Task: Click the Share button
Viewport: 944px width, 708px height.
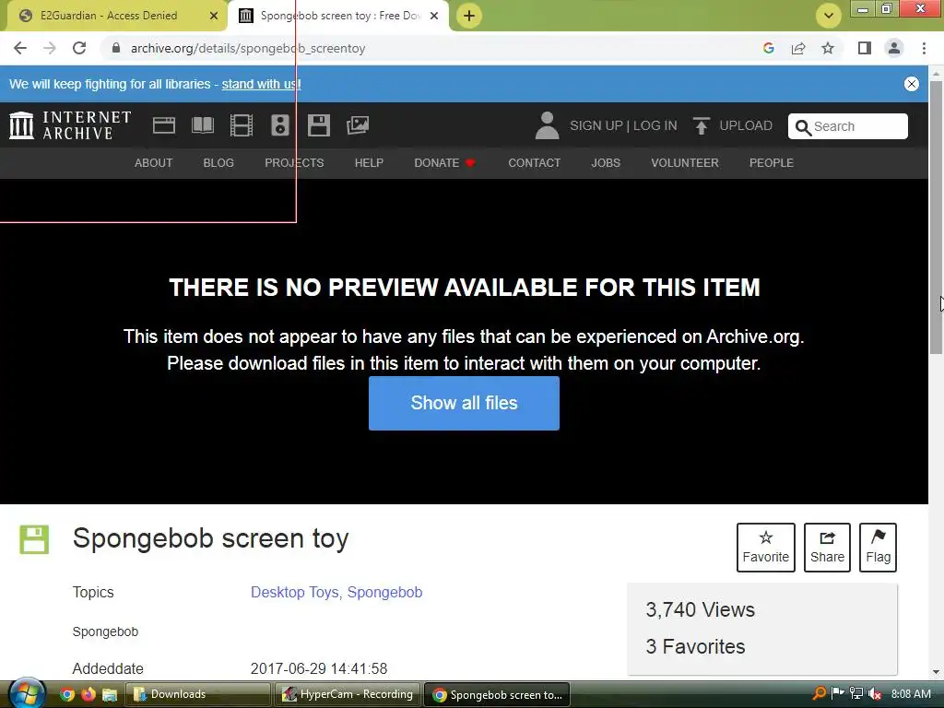Action: pyautogui.click(x=827, y=547)
